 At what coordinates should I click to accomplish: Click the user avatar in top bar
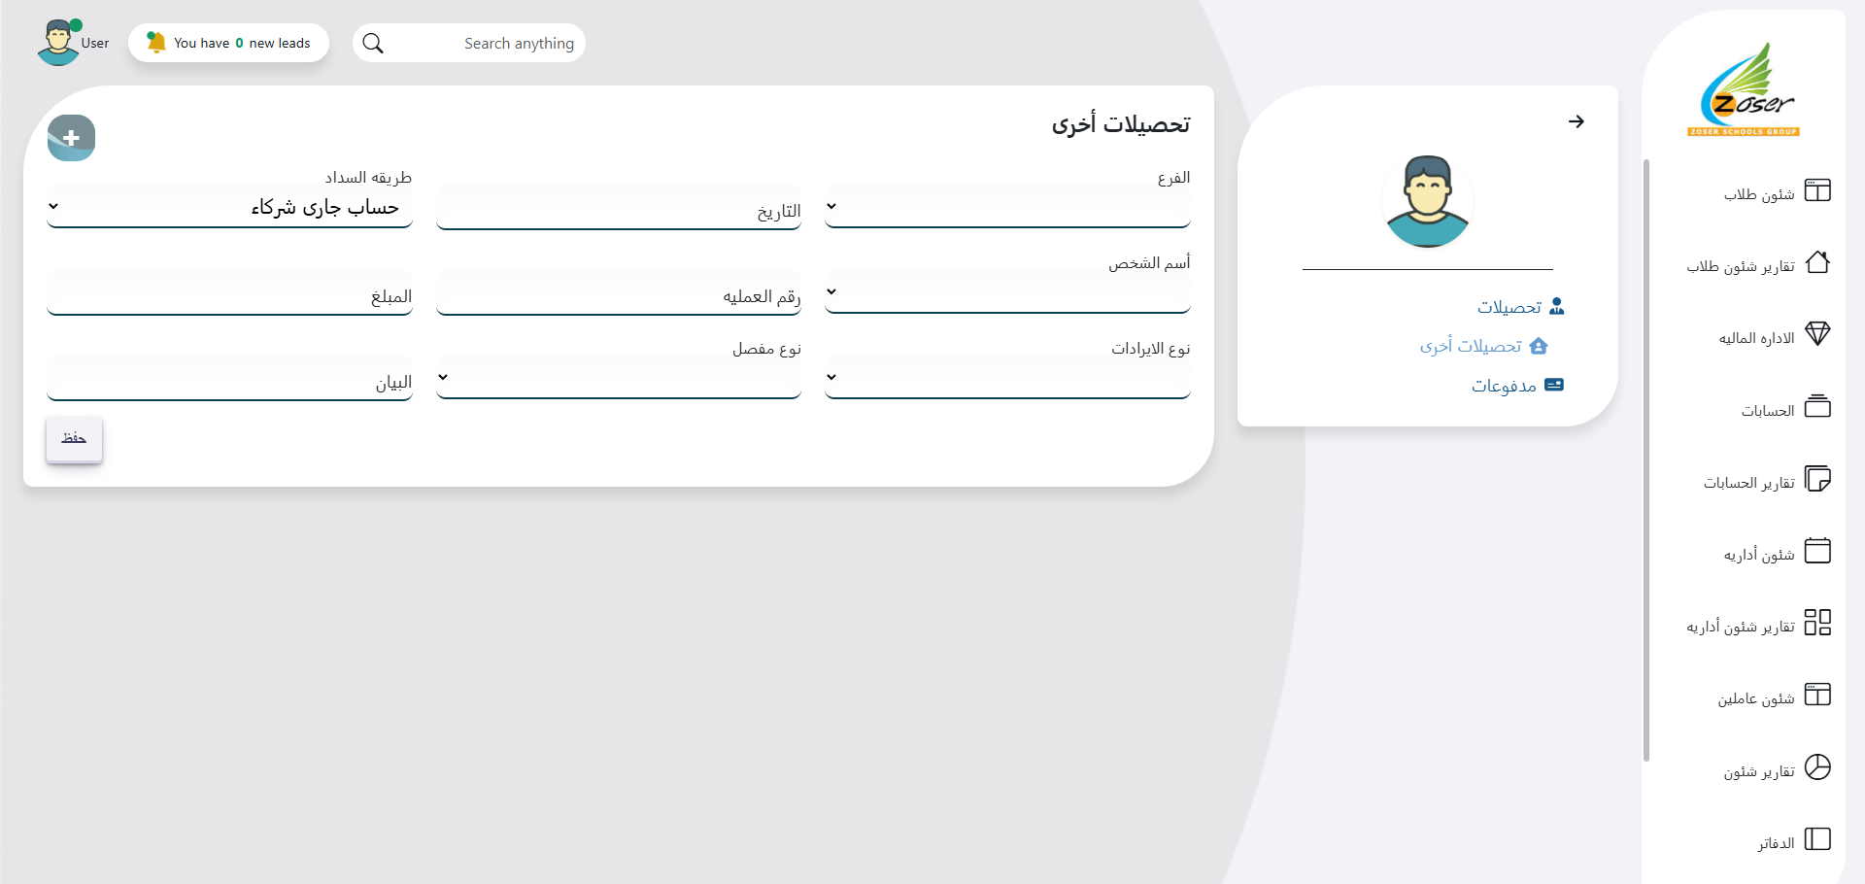point(58,43)
